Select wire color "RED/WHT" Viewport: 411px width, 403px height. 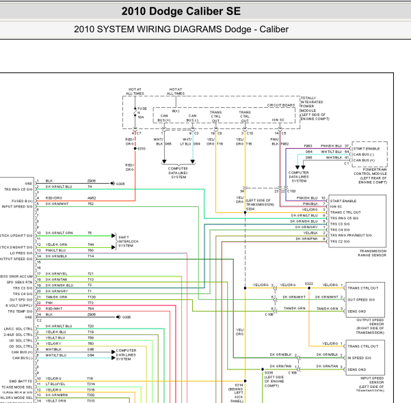(x=54, y=309)
